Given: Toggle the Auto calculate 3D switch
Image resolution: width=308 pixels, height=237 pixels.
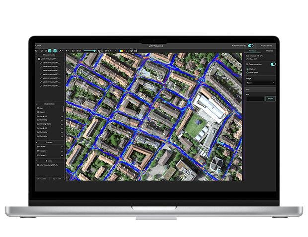Looking at the screenshot, I should [x=251, y=46].
